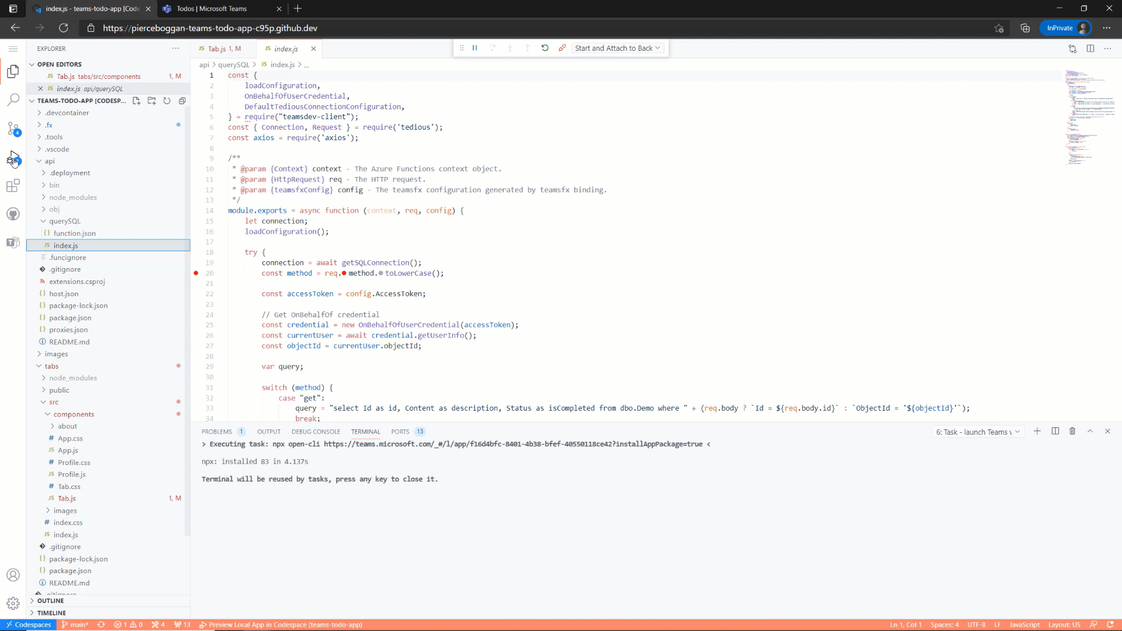Click the main* branch indicator
This screenshot has height=631, width=1122.
coord(74,625)
